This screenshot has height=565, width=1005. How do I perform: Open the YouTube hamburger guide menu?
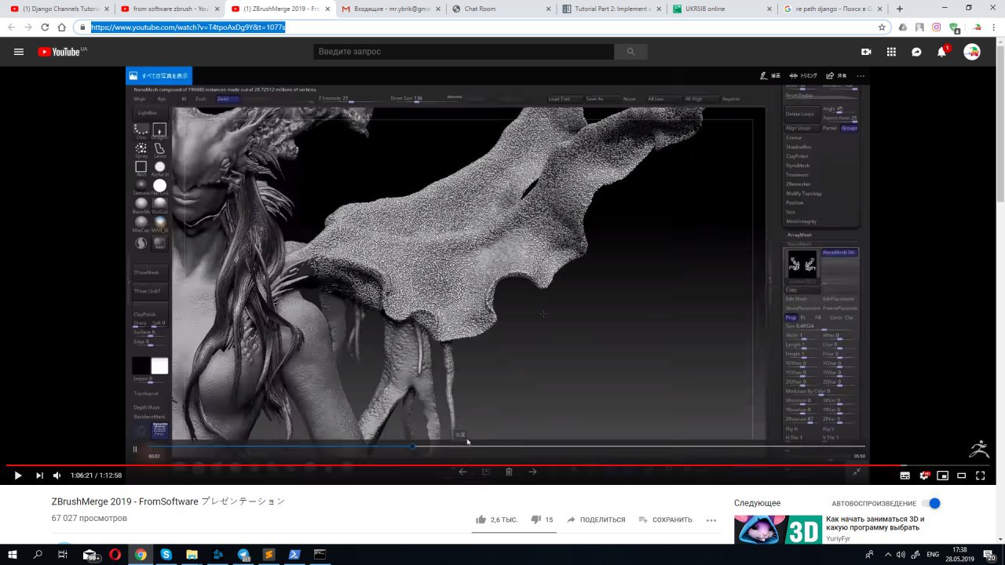pos(18,52)
